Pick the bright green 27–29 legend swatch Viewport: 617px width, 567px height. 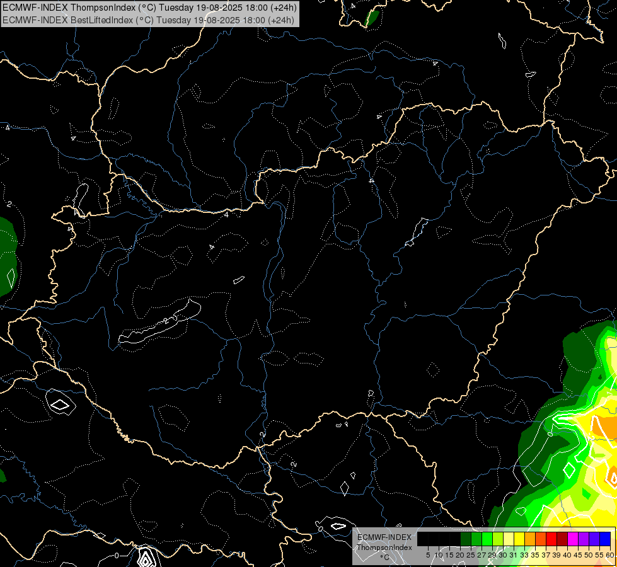(487, 539)
